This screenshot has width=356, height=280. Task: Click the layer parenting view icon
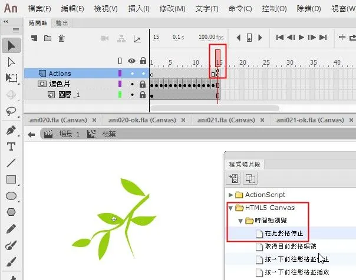click(x=121, y=38)
